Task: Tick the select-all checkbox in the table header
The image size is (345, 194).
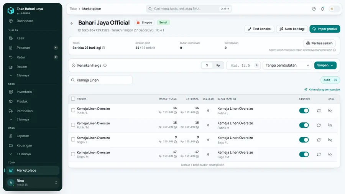Action: pos(73,99)
